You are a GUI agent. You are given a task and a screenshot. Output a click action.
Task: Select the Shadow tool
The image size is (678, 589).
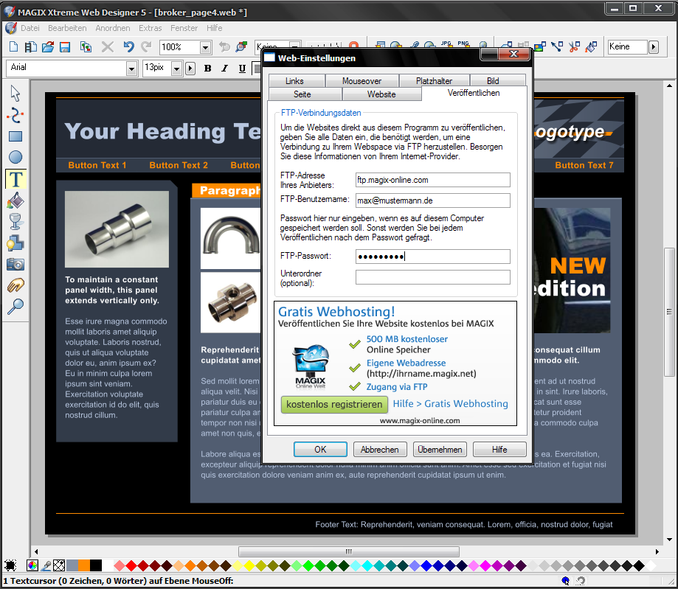tap(15, 243)
